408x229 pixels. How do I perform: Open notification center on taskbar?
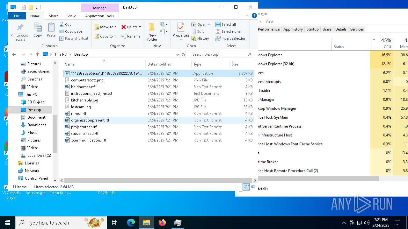point(397,223)
